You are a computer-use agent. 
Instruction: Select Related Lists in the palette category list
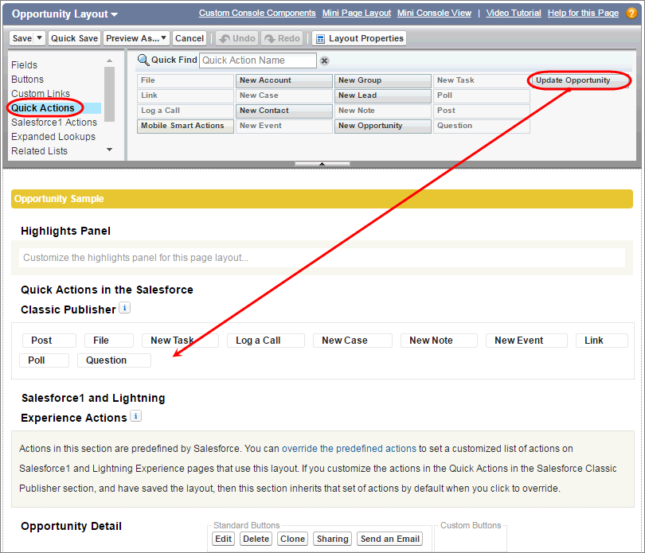tap(40, 151)
